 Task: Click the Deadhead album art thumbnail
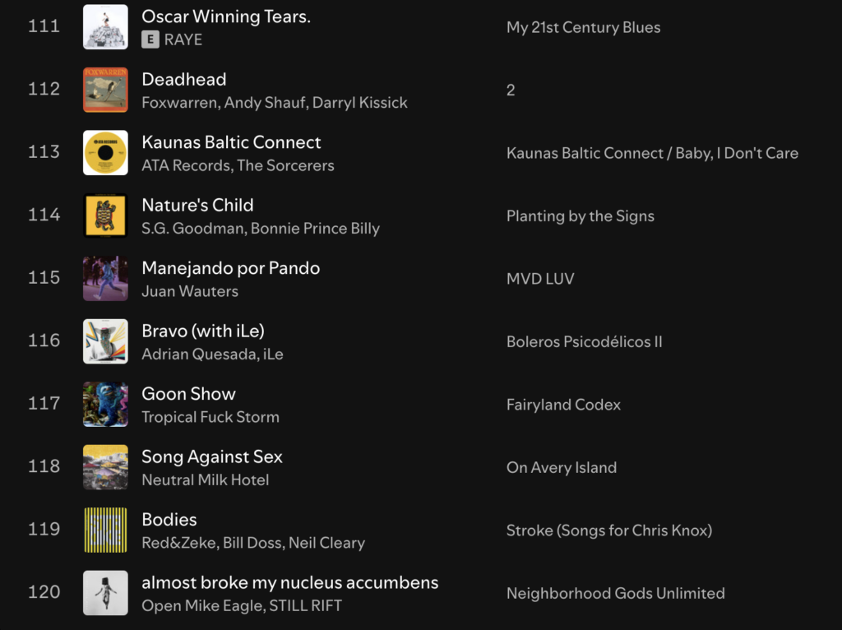coord(105,90)
